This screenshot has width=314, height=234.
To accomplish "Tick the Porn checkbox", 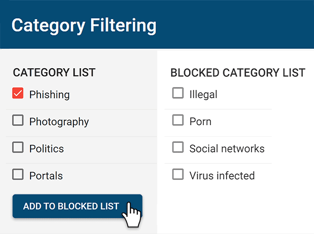I will 178,121.
